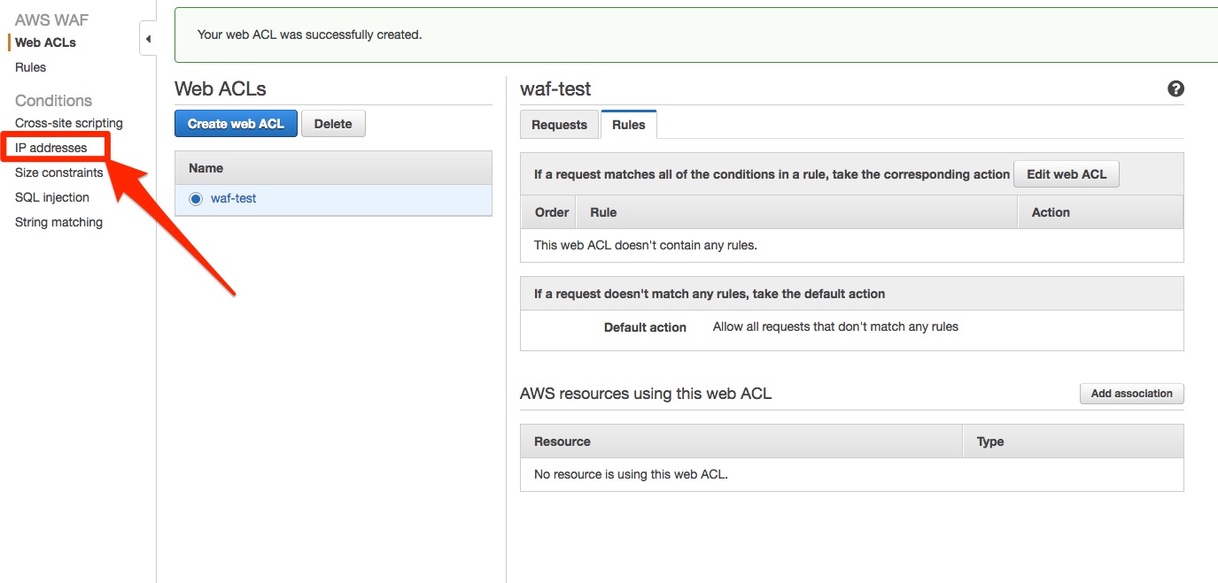Open the Size constraints condition page
The image size is (1218, 583).
(58, 173)
